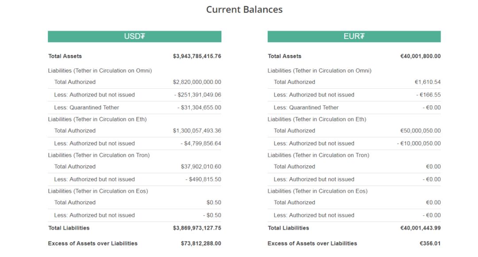This screenshot has height=257, width=478.
Task: Select the - $4,799,856.64 Eth not issued amount
Action: (x=200, y=144)
